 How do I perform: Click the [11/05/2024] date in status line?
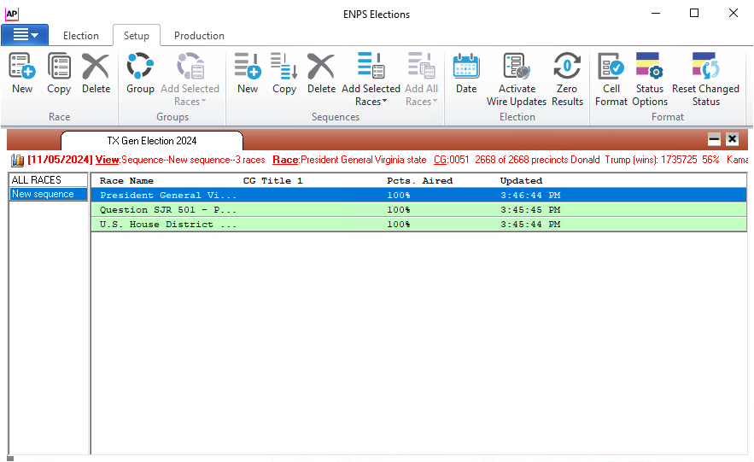(x=60, y=160)
